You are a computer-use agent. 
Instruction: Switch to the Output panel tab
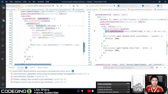pyautogui.click(x=33, y=68)
